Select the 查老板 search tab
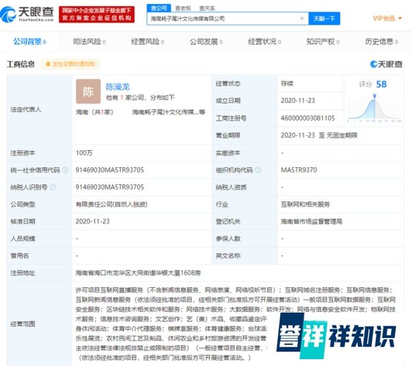Screen dimensions: 411x366 click(183, 8)
